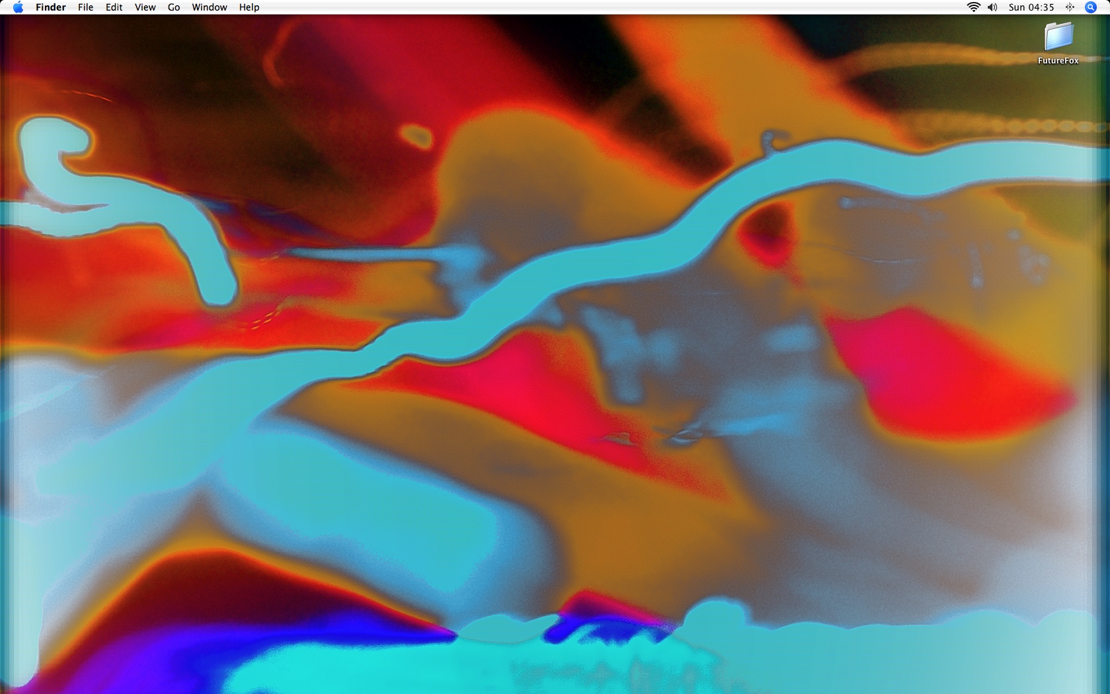This screenshot has width=1110, height=694.
Task: Click the clock showing Sun 04:35
Action: point(1031,7)
